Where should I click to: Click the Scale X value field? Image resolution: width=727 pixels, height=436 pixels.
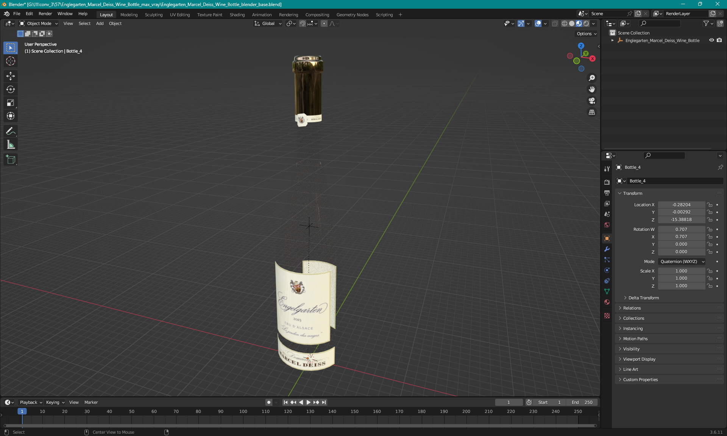pyautogui.click(x=681, y=271)
